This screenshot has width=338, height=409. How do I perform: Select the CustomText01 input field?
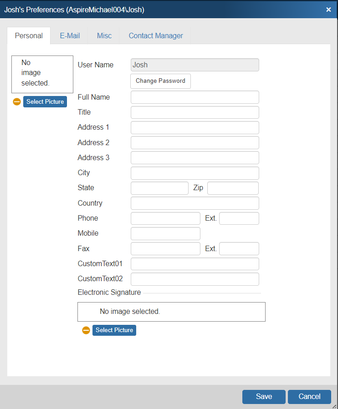(x=195, y=264)
